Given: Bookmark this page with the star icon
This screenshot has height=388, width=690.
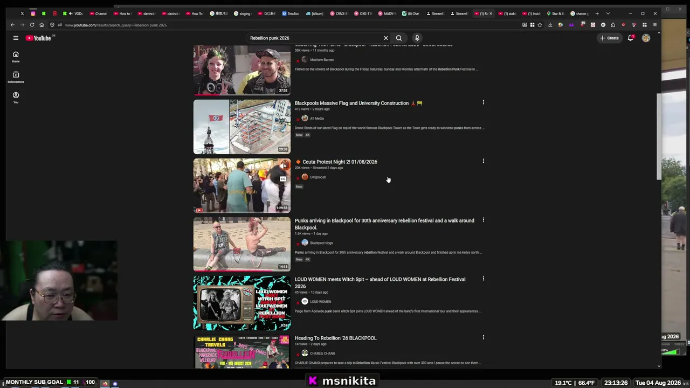Looking at the screenshot, I should [540, 25].
